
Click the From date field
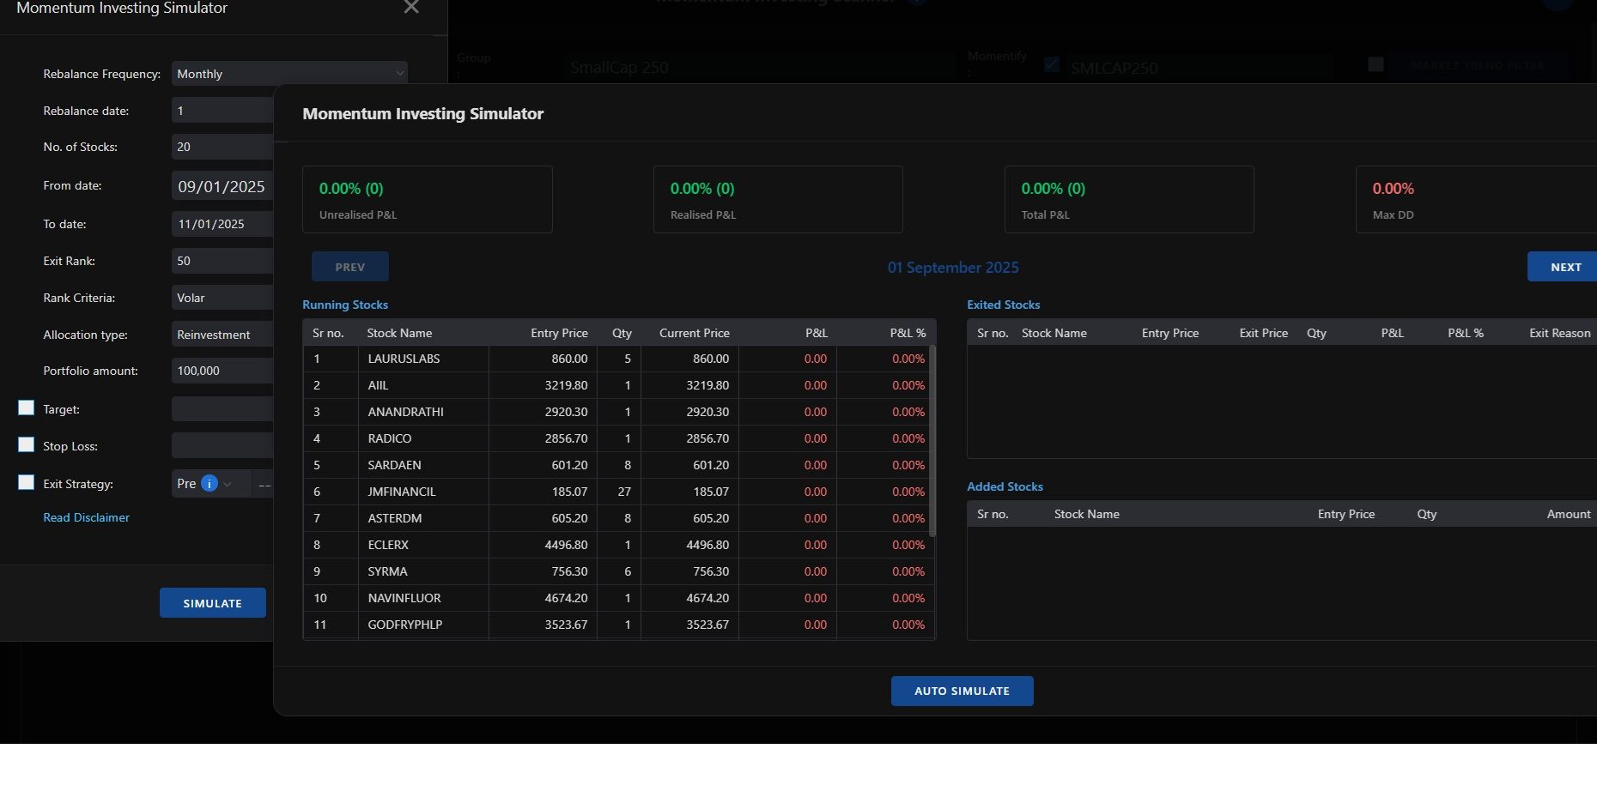click(x=222, y=186)
